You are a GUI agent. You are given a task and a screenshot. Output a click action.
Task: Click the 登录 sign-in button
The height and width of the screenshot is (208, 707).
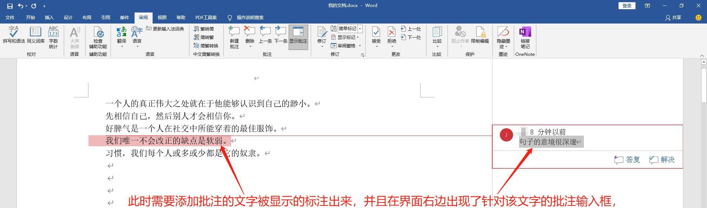click(x=627, y=6)
